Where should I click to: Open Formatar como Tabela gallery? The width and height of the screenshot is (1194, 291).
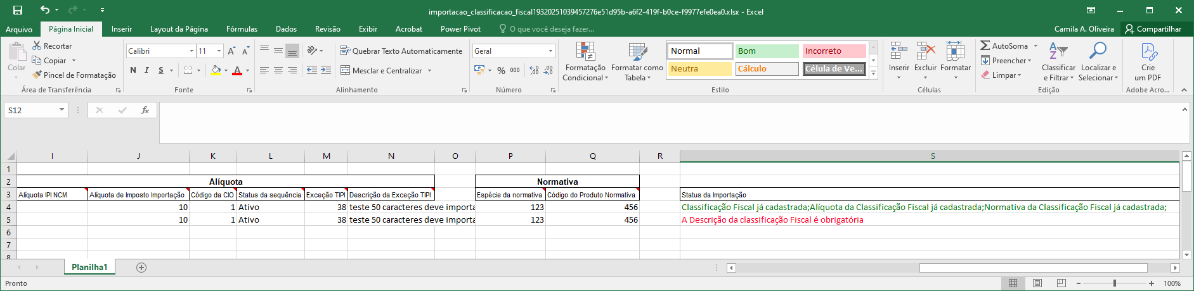(x=637, y=61)
